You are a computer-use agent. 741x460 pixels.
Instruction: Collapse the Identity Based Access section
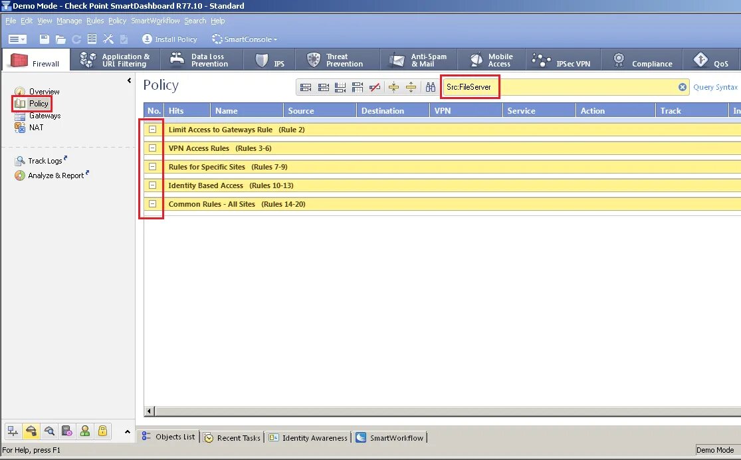click(x=153, y=185)
